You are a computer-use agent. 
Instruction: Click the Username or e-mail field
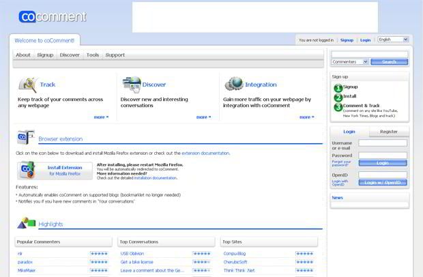click(x=383, y=143)
